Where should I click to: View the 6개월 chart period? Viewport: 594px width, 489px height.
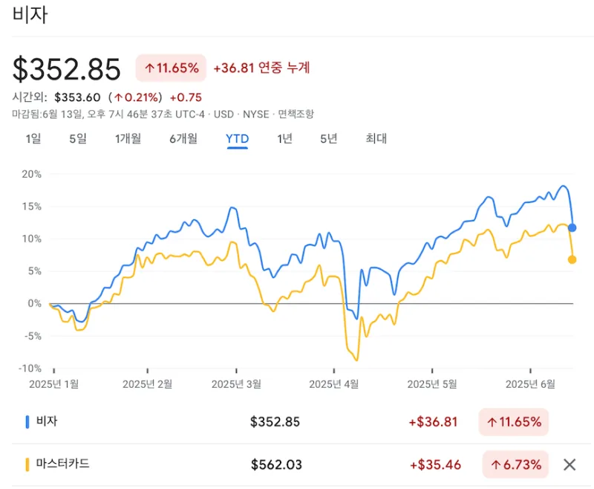(x=182, y=138)
